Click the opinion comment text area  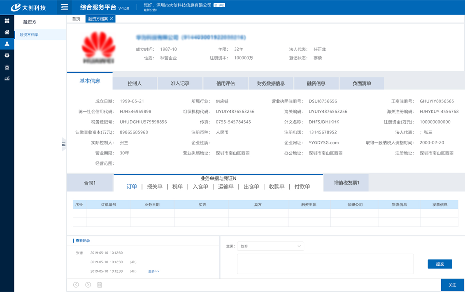(325, 264)
